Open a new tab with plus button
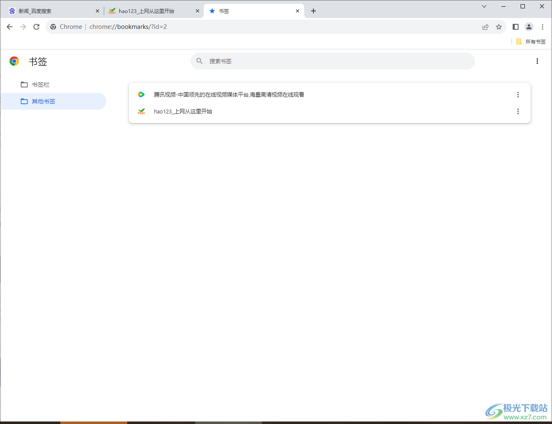Viewport: 552px width, 424px height. tap(313, 11)
